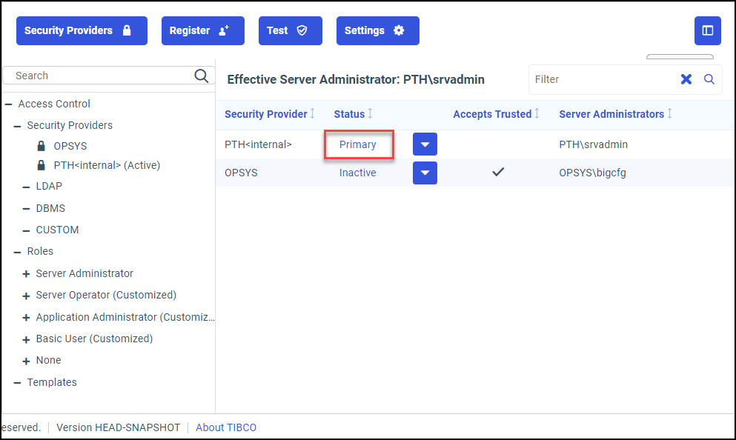Expand the Server Administrator role
Image resolution: width=736 pixels, height=440 pixels.
(x=26, y=273)
